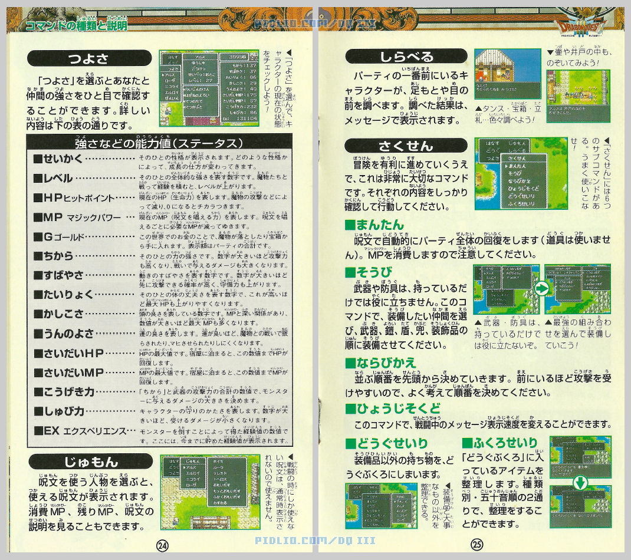The image size is (631, 560).
Task: Toggle the ▶ cursor on アリス
Action: (x=169, y=74)
